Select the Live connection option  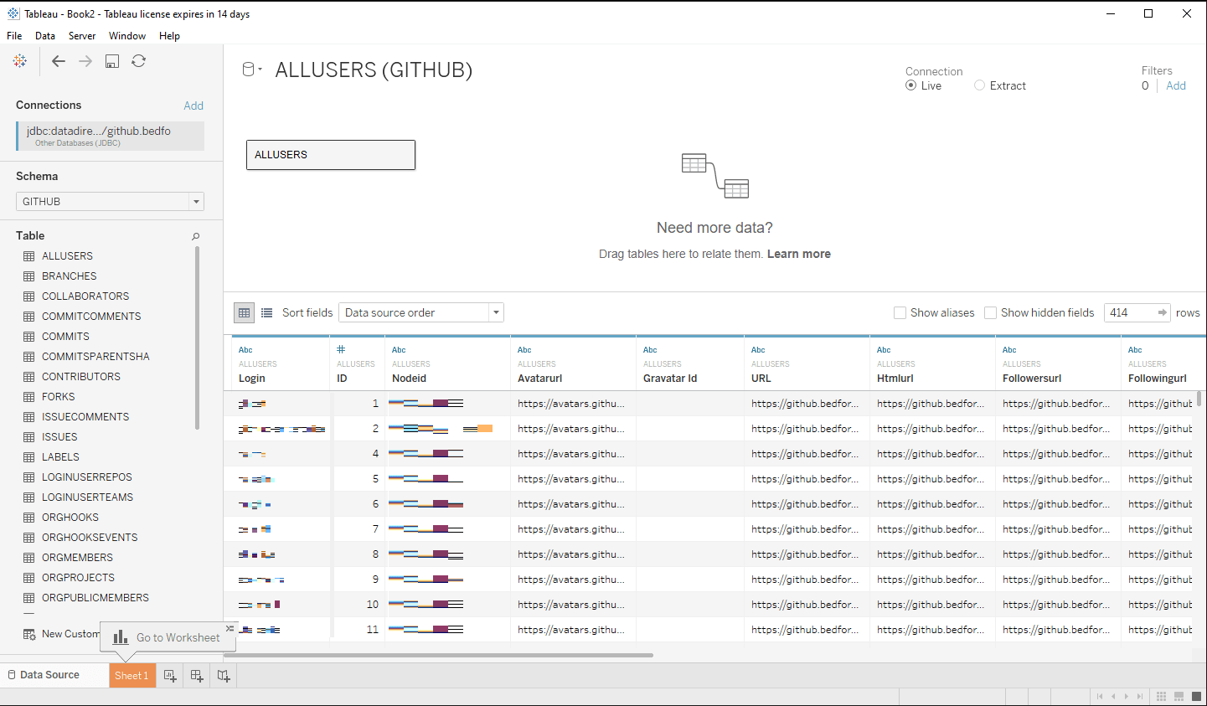[x=910, y=85]
